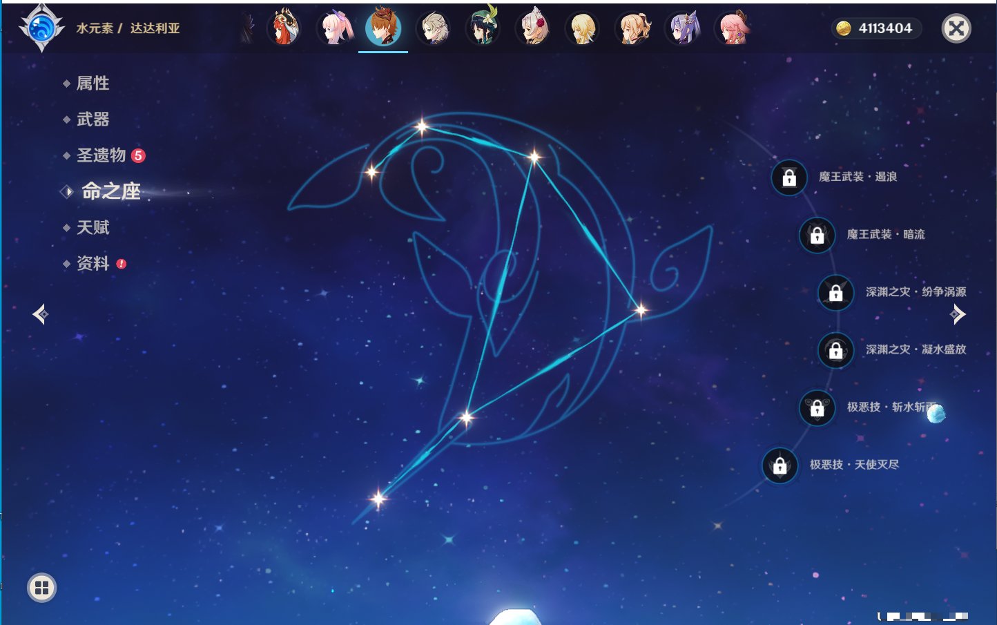Open constellation label 魔王武装·暗流

coord(886,234)
